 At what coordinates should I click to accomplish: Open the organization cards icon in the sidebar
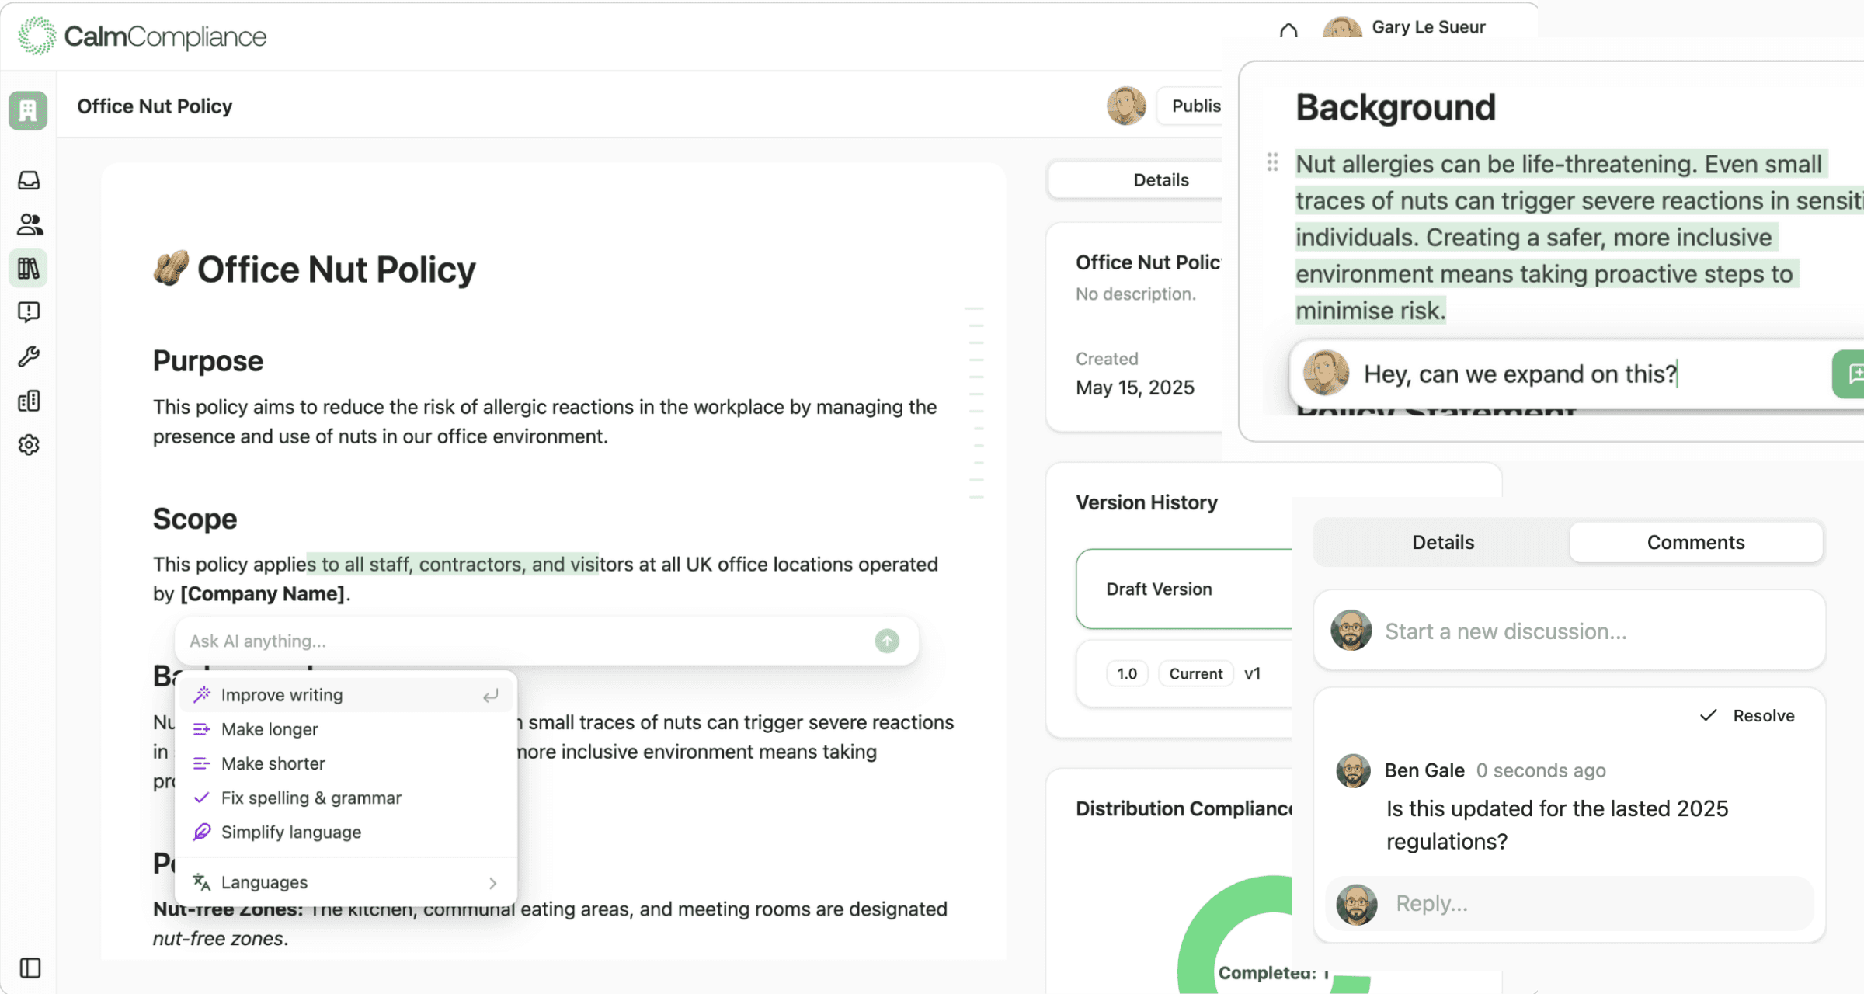[x=29, y=401]
